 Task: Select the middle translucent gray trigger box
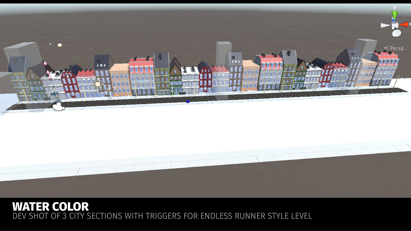[223, 50]
